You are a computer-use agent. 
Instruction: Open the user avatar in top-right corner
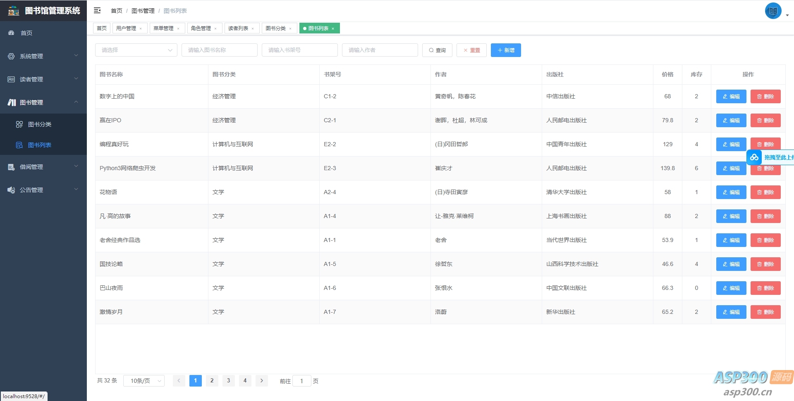(x=773, y=11)
